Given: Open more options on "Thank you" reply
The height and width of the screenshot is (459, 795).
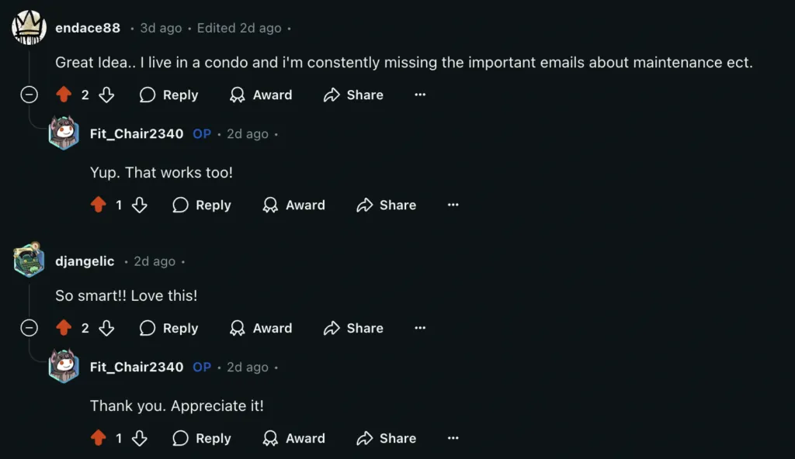Looking at the screenshot, I should [453, 438].
